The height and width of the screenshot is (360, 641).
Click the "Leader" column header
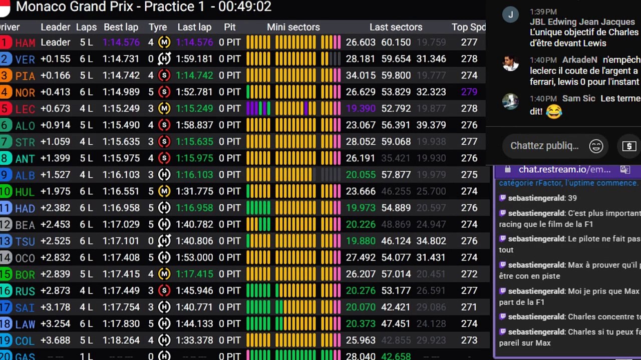pyautogui.click(x=56, y=27)
